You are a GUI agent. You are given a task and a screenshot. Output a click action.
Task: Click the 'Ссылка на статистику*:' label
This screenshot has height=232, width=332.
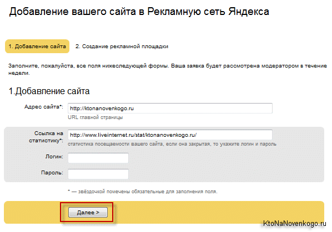[x=46, y=137]
